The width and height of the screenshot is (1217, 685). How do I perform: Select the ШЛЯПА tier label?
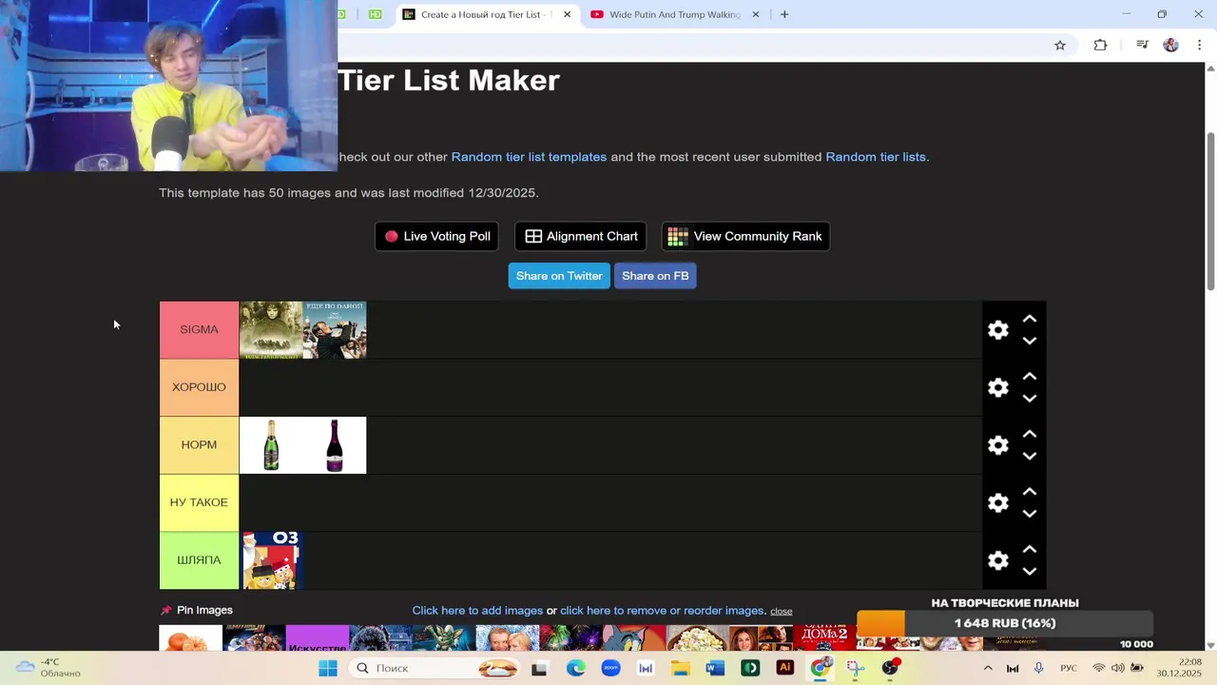coord(199,560)
